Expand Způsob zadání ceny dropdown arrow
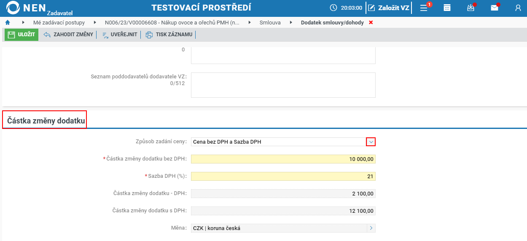The width and height of the screenshot is (527, 241). click(371, 142)
